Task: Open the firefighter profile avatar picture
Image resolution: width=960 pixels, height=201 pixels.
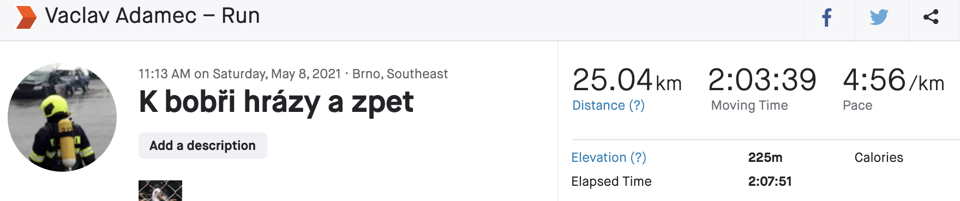Action: tap(62, 117)
